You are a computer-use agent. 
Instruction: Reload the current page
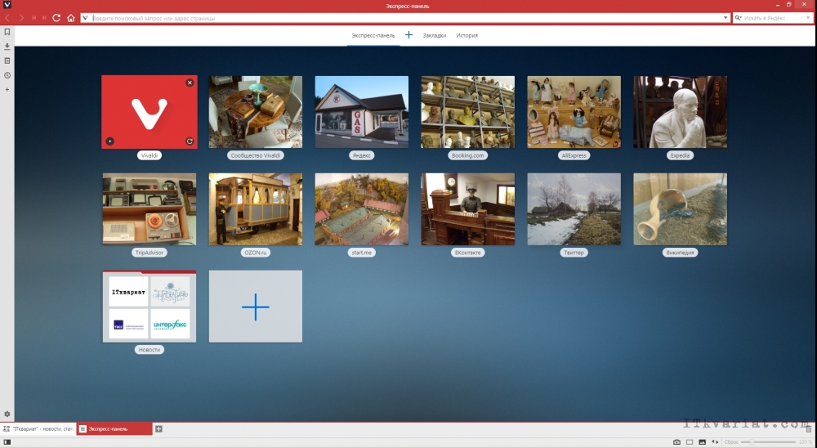[57, 18]
